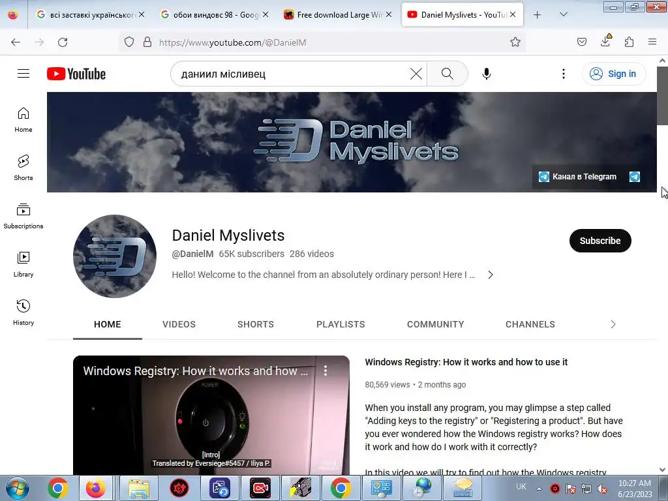Open the tracking protection shield icon
The image size is (668, 501).
point(129,42)
